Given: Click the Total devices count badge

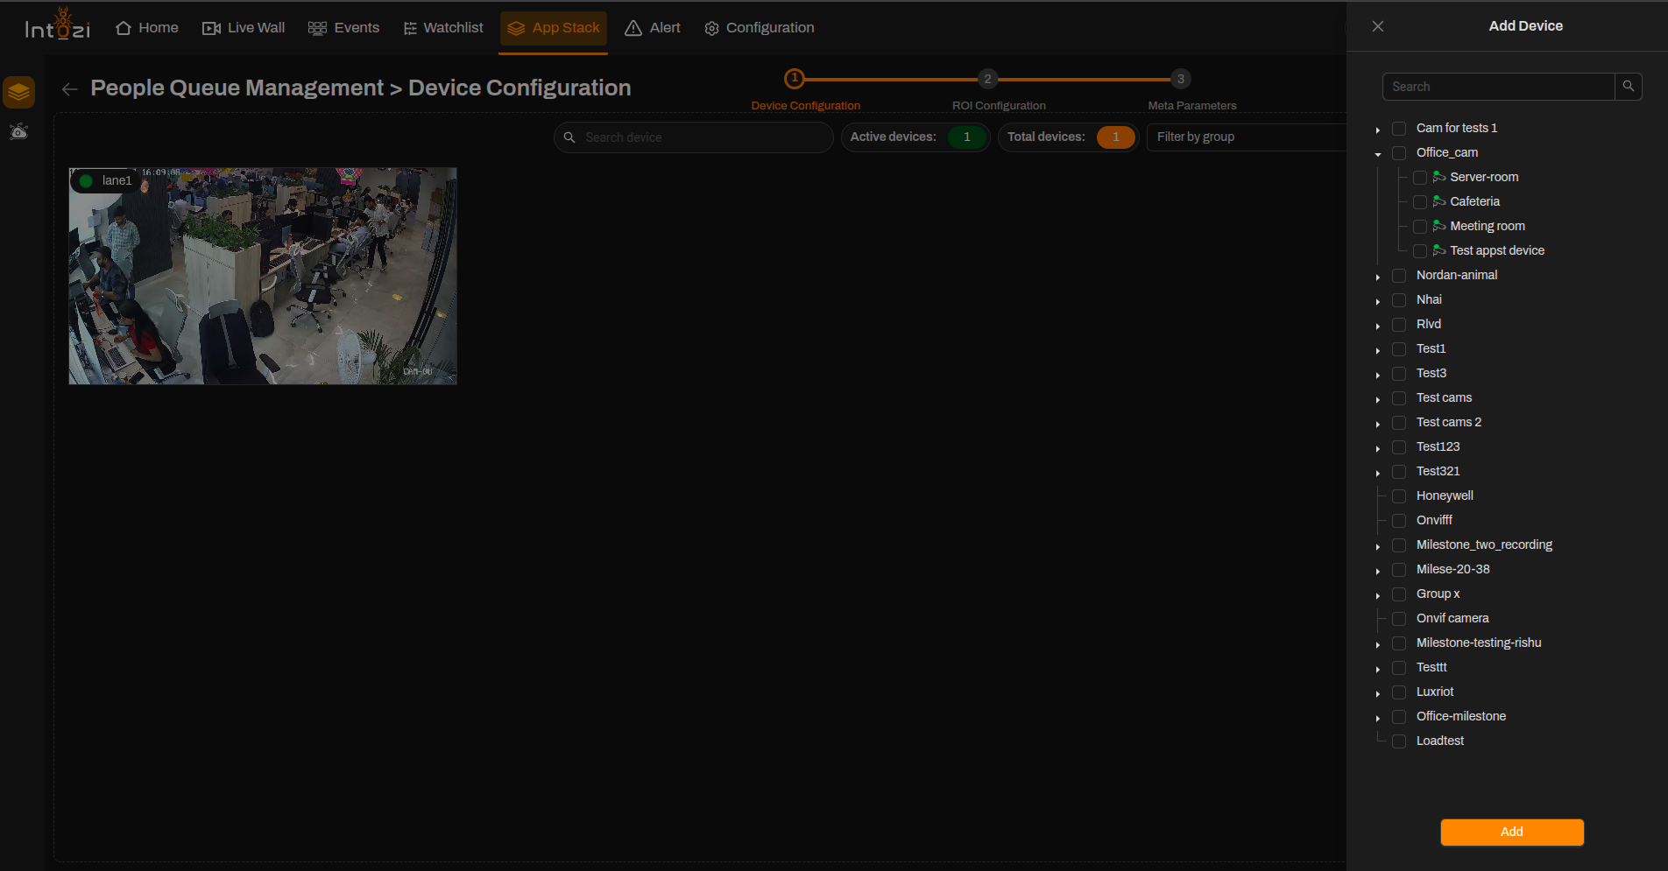Looking at the screenshot, I should tap(1116, 137).
